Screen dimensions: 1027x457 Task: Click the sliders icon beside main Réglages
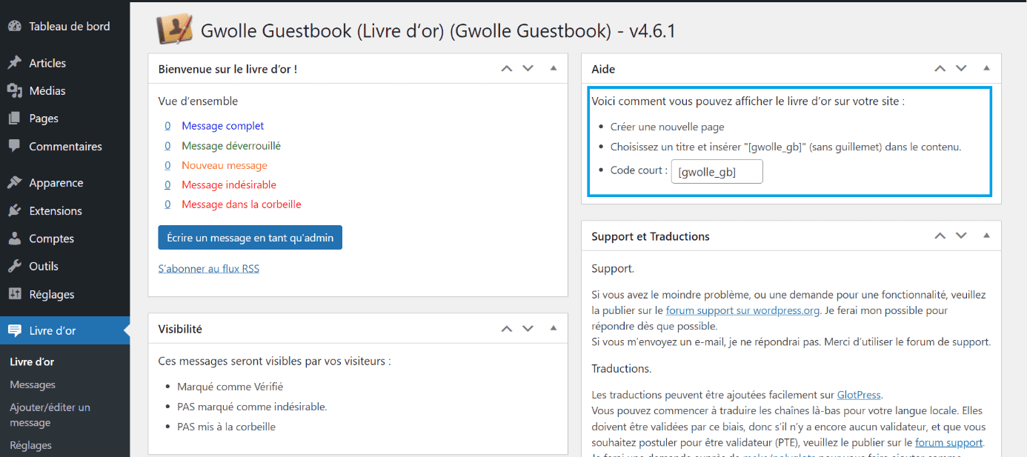tap(14, 294)
